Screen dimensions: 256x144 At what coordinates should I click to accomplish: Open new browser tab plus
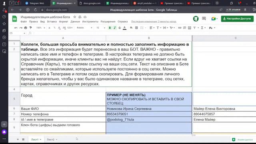click(217, 3)
